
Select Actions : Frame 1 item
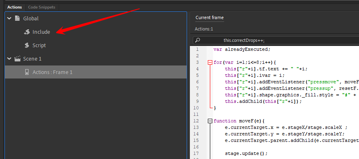[x=96, y=72]
